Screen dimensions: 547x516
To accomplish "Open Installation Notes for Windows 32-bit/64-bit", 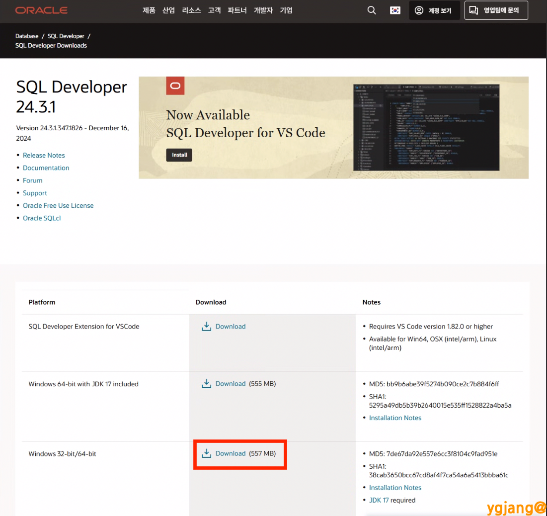I will pos(395,488).
